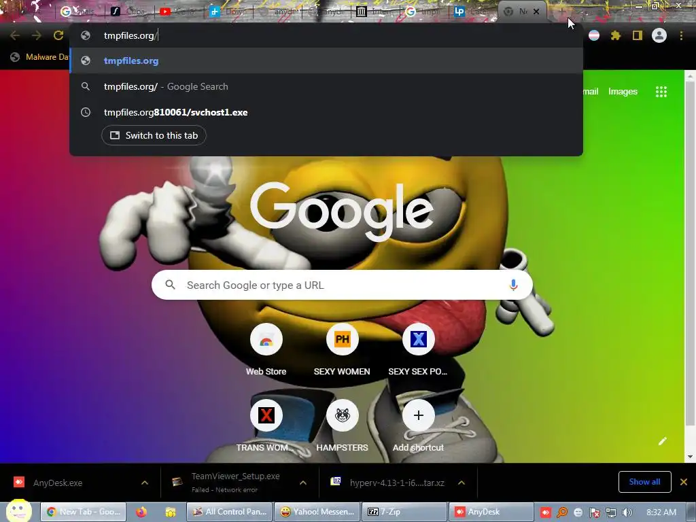Viewport: 696px width, 522px height.
Task: Open Chrome's three-dot menu
Action: 681,35
